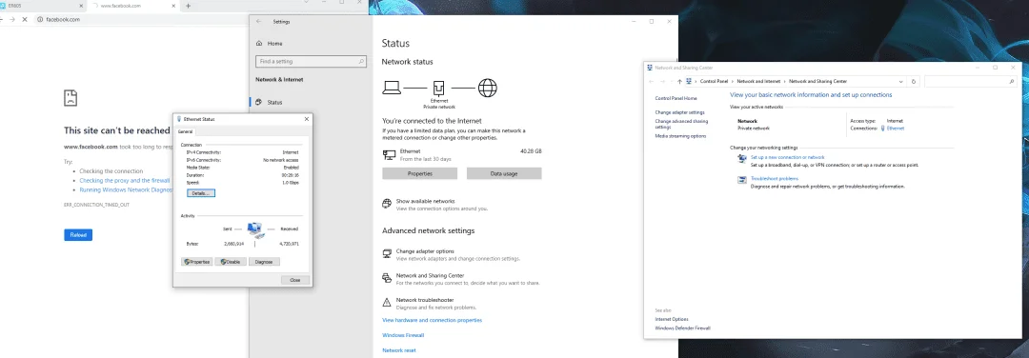Open Change adapter settings
Screen dimensions: 1029x358
click(679, 112)
